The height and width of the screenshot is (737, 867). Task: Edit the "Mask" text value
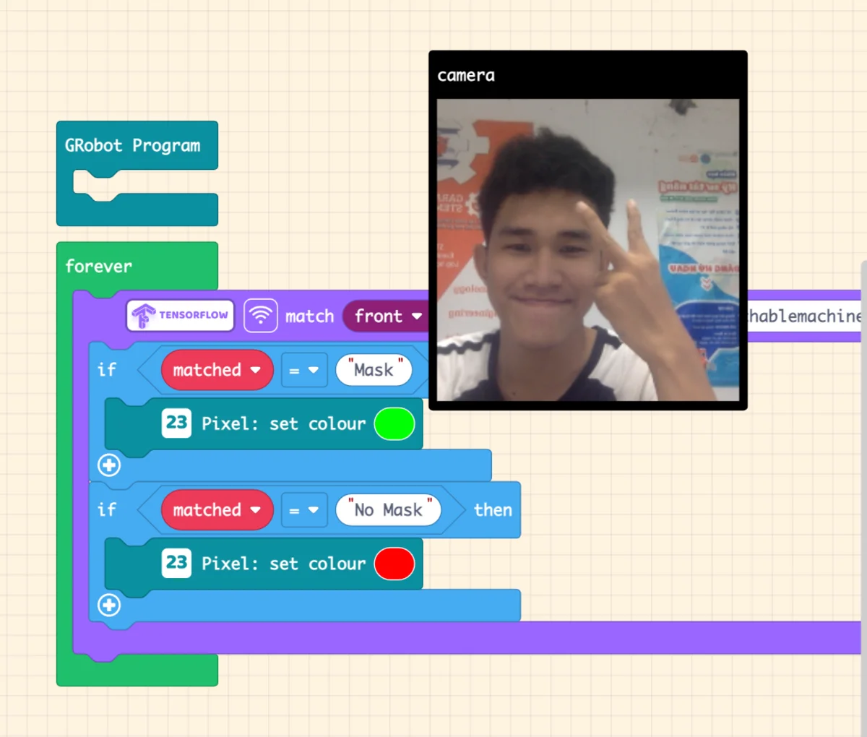pyautogui.click(x=374, y=370)
